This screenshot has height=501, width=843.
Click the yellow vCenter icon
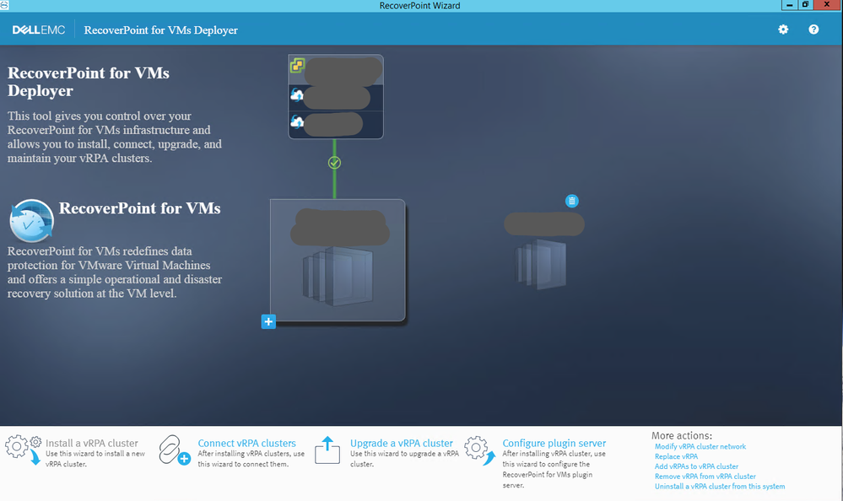tap(297, 66)
